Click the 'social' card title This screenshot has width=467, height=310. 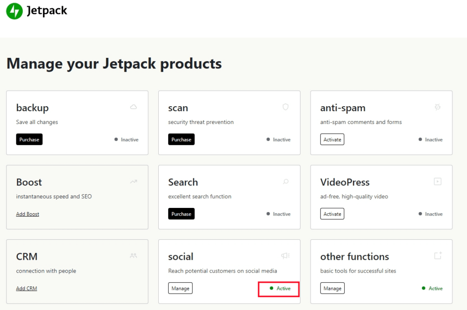point(181,256)
